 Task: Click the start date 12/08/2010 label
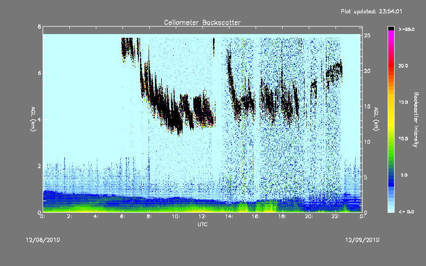pyautogui.click(x=43, y=240)
